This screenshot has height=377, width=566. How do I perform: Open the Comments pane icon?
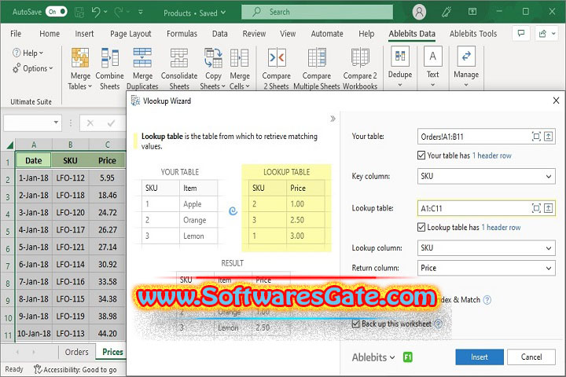tap(521, 34)
